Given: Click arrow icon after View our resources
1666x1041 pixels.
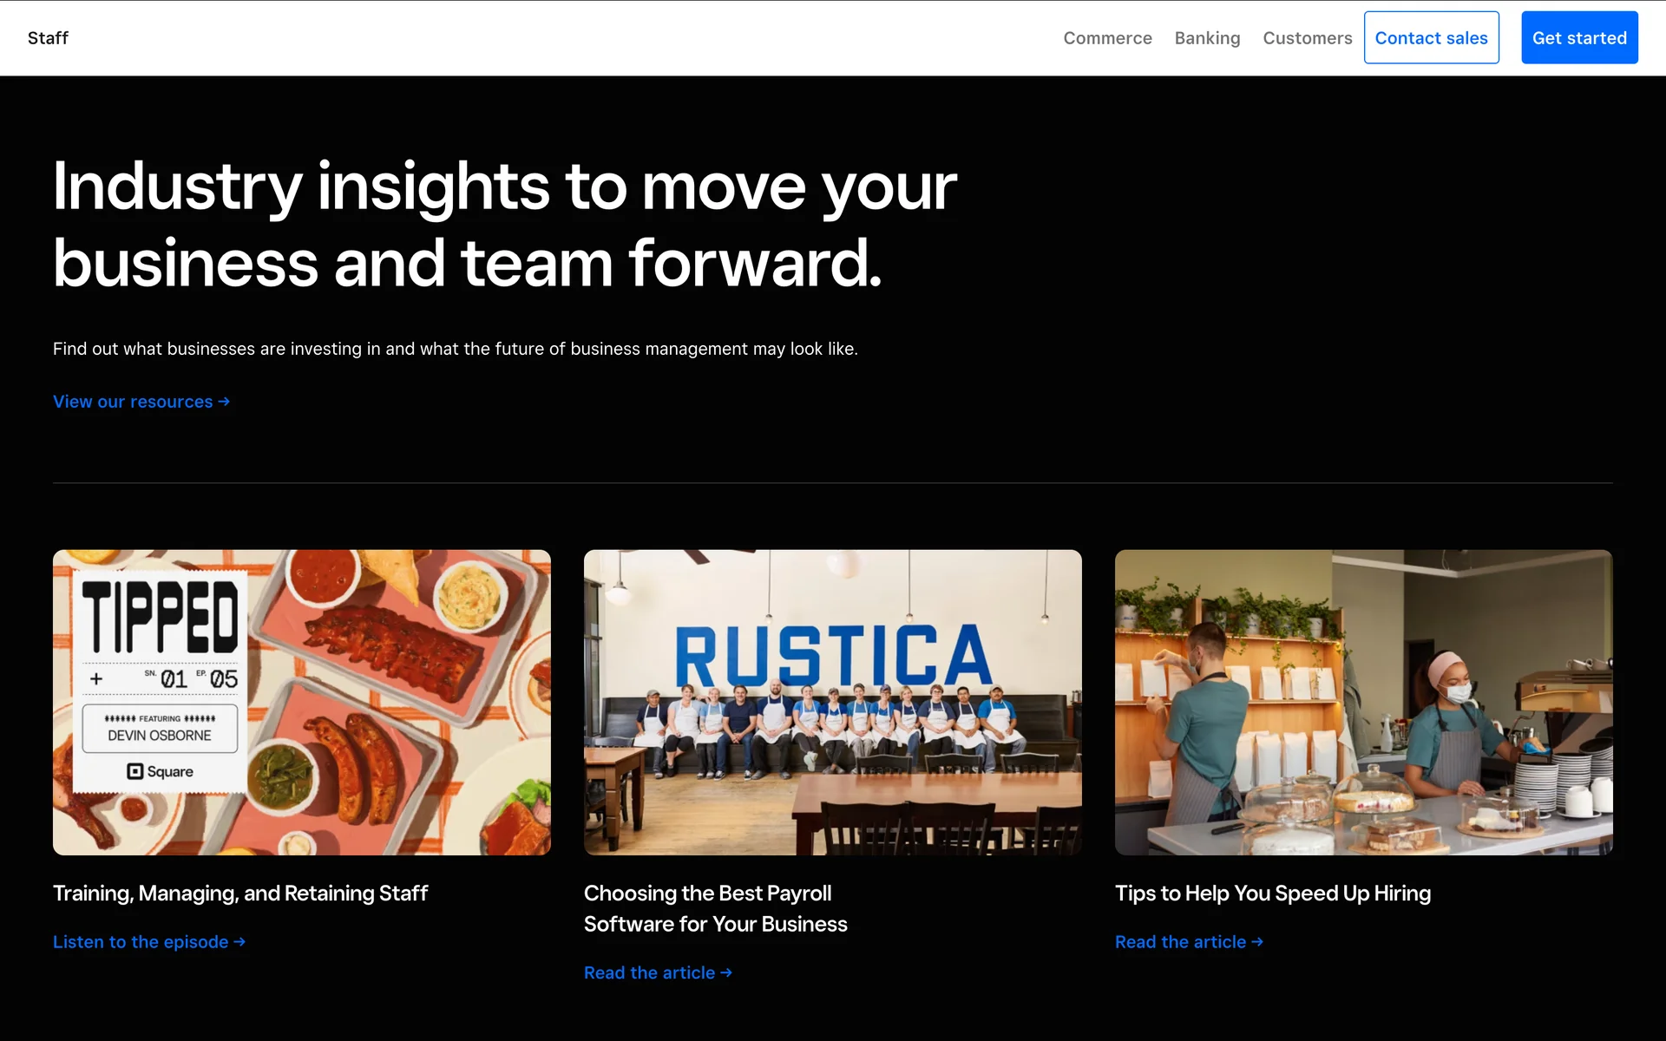Looking at the screenshot, I should [x=224, y=402].
